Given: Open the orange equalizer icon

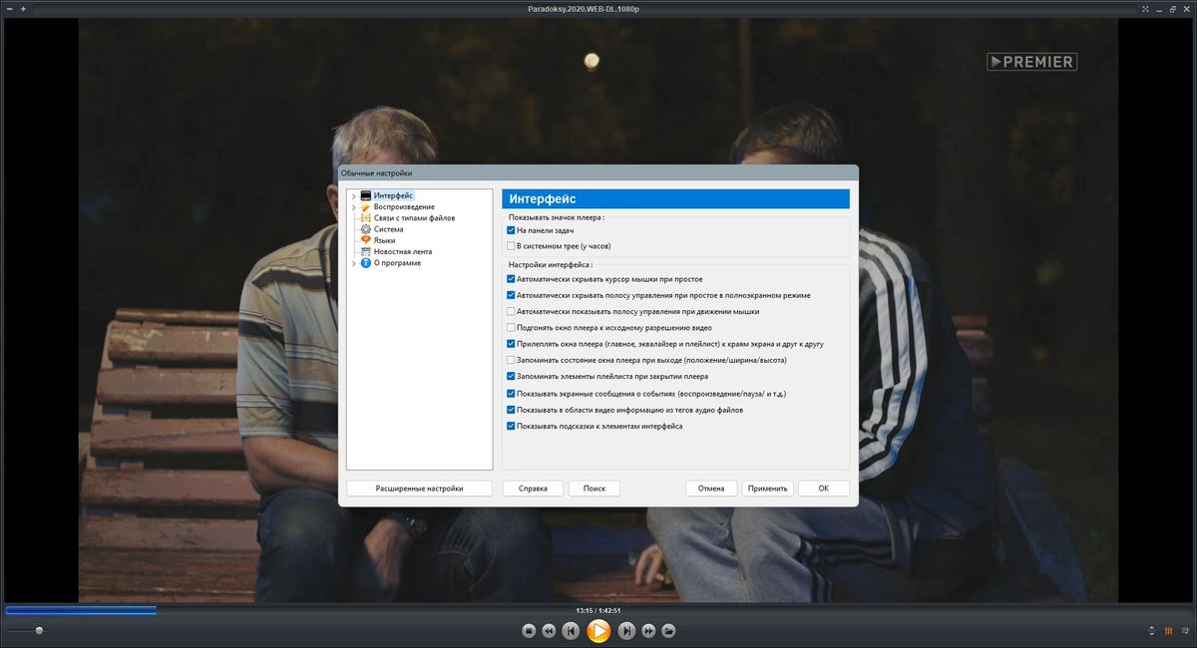Looking at the screenshot, I should [x=1168, y=631].
